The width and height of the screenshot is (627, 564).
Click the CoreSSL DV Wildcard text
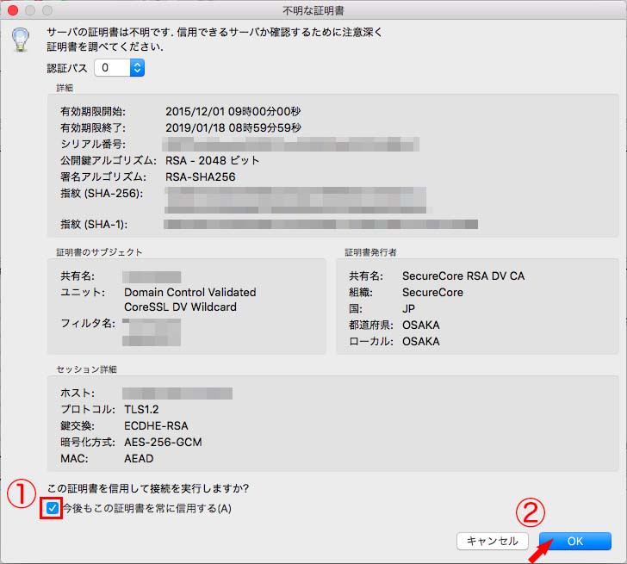[180, 307]
